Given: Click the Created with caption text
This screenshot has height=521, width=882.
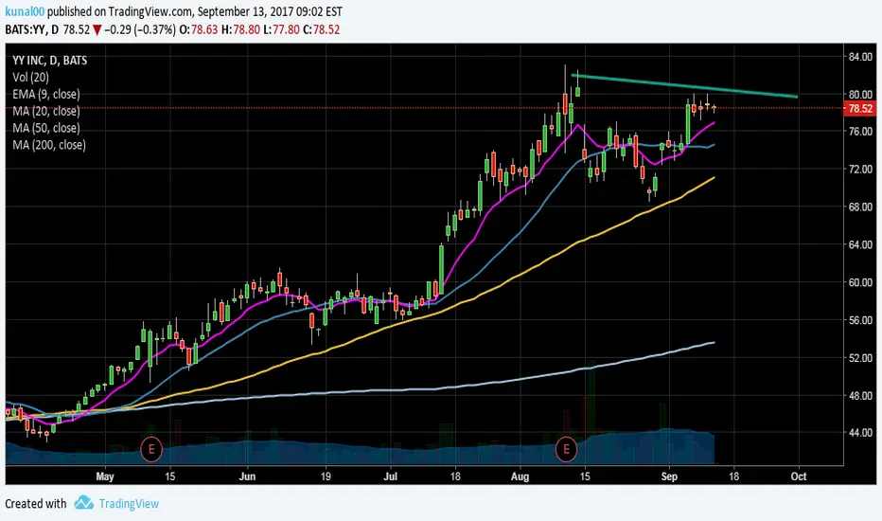Looking at the screenshot, I should tap(35, 504).
